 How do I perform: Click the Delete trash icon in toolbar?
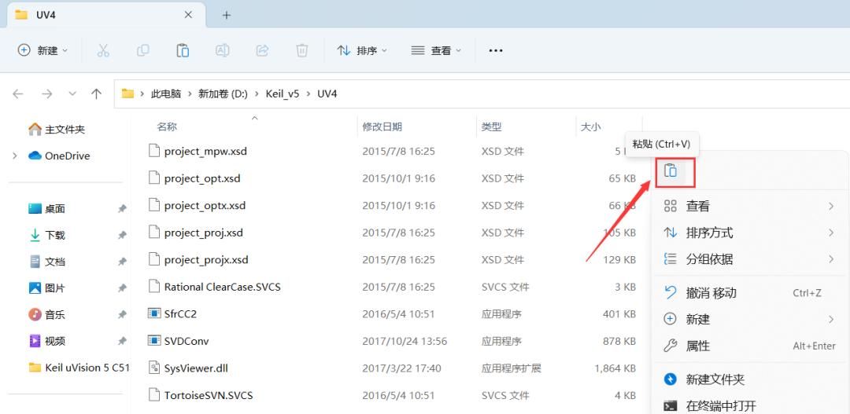[x=302, y=50]
